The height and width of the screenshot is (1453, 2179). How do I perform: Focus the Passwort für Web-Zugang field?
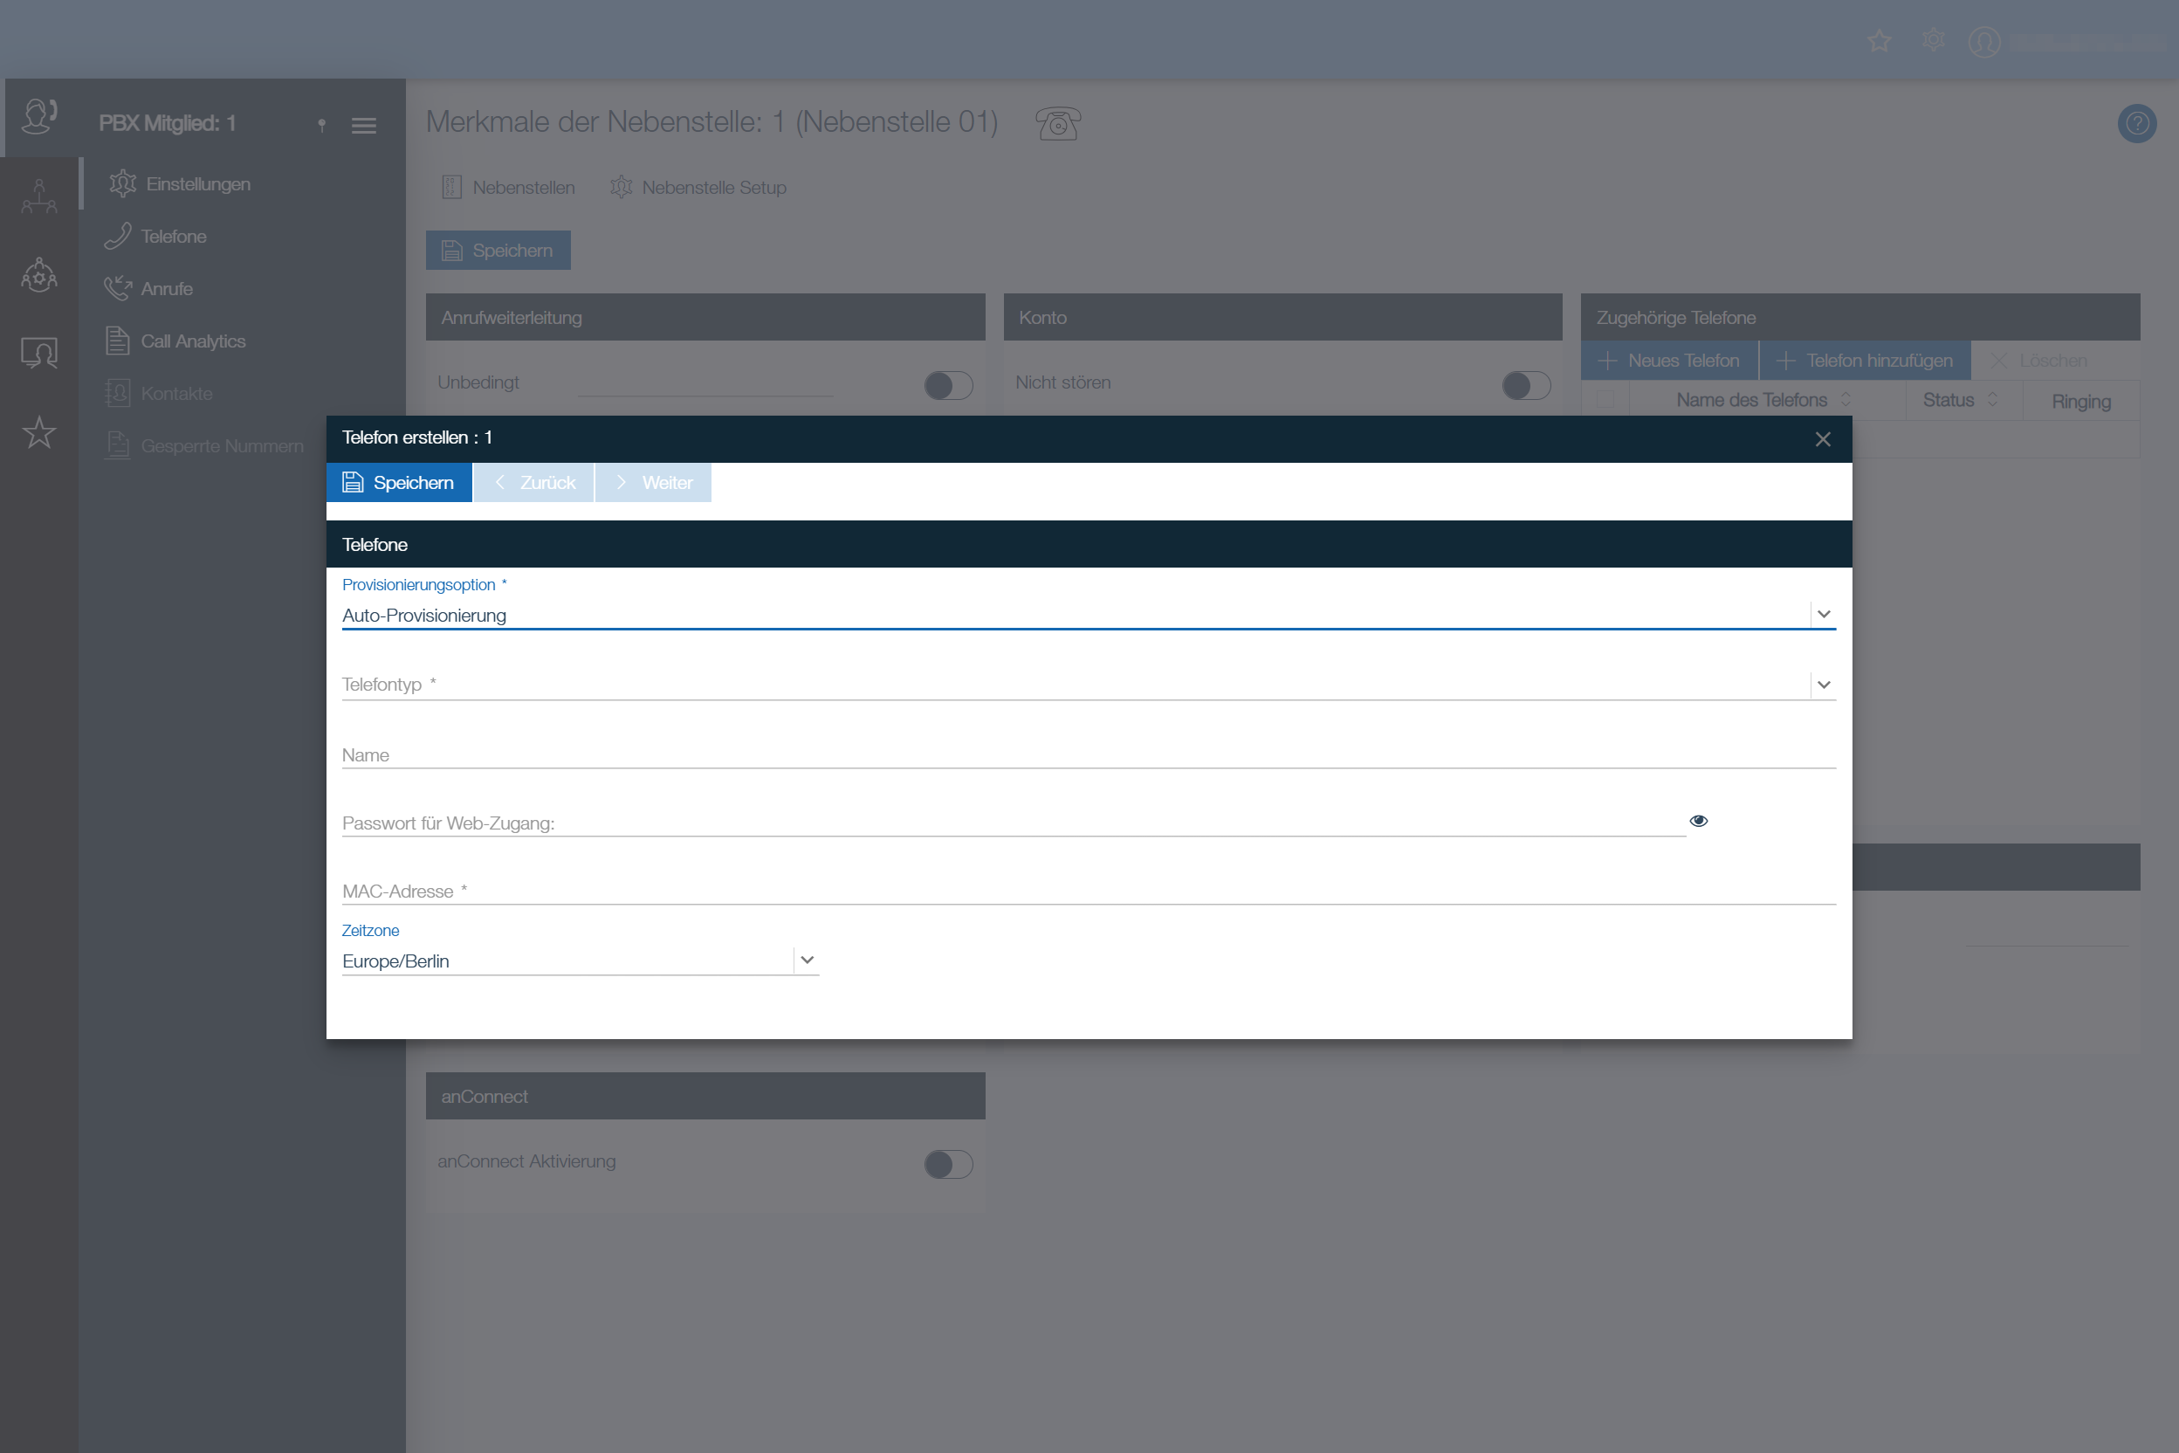coord(1014,823)
